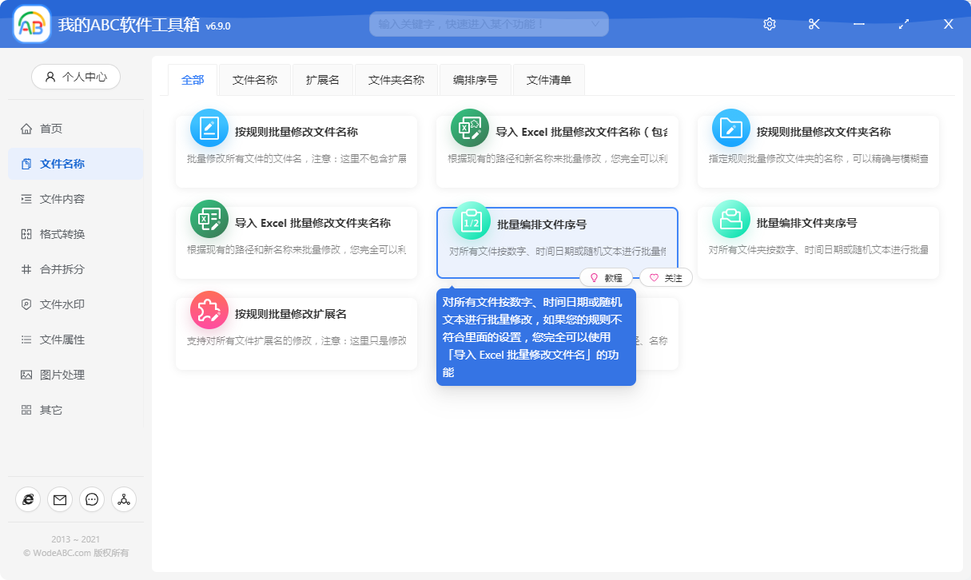
Task: Open the chat message bubble icon
Action: pyautogui.click(x=92, y=499)
